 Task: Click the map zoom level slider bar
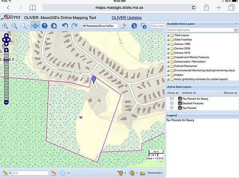(6, 76)
